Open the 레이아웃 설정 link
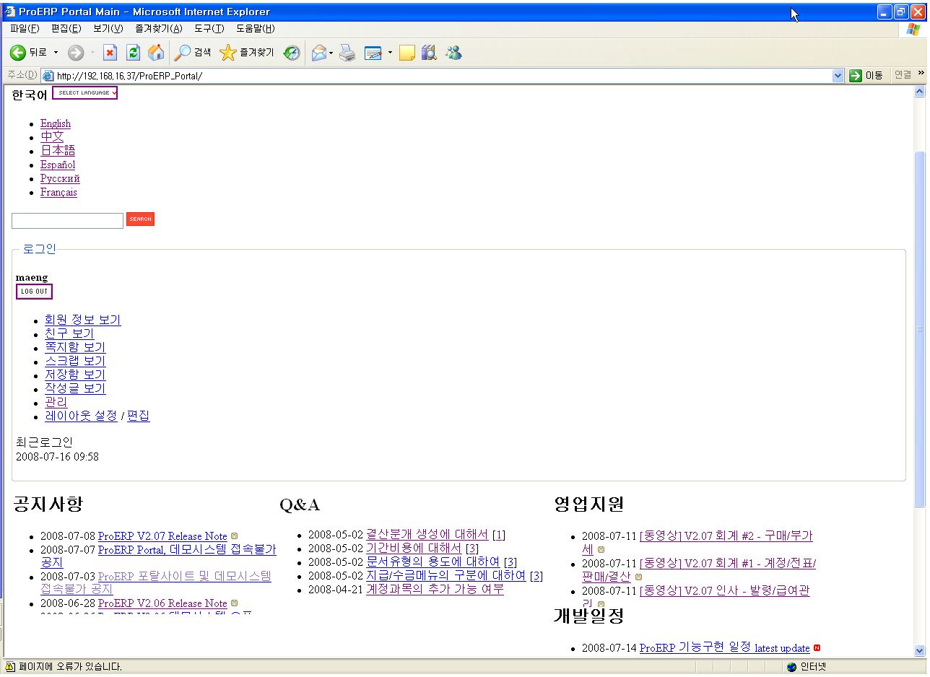The image size is (930, 677). (81, 416)
